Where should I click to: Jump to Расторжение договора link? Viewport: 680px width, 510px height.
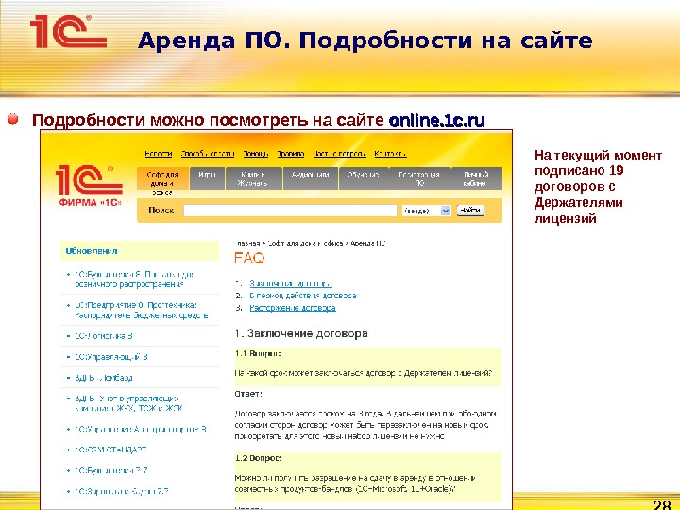tap(293, 308)
